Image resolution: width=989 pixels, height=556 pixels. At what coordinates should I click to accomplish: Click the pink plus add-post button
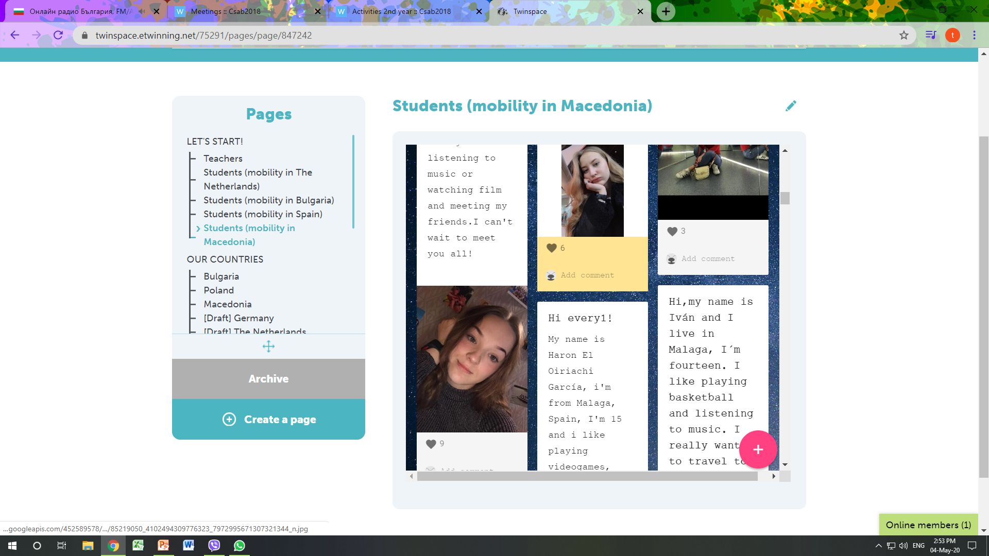[x=758, y=449]
